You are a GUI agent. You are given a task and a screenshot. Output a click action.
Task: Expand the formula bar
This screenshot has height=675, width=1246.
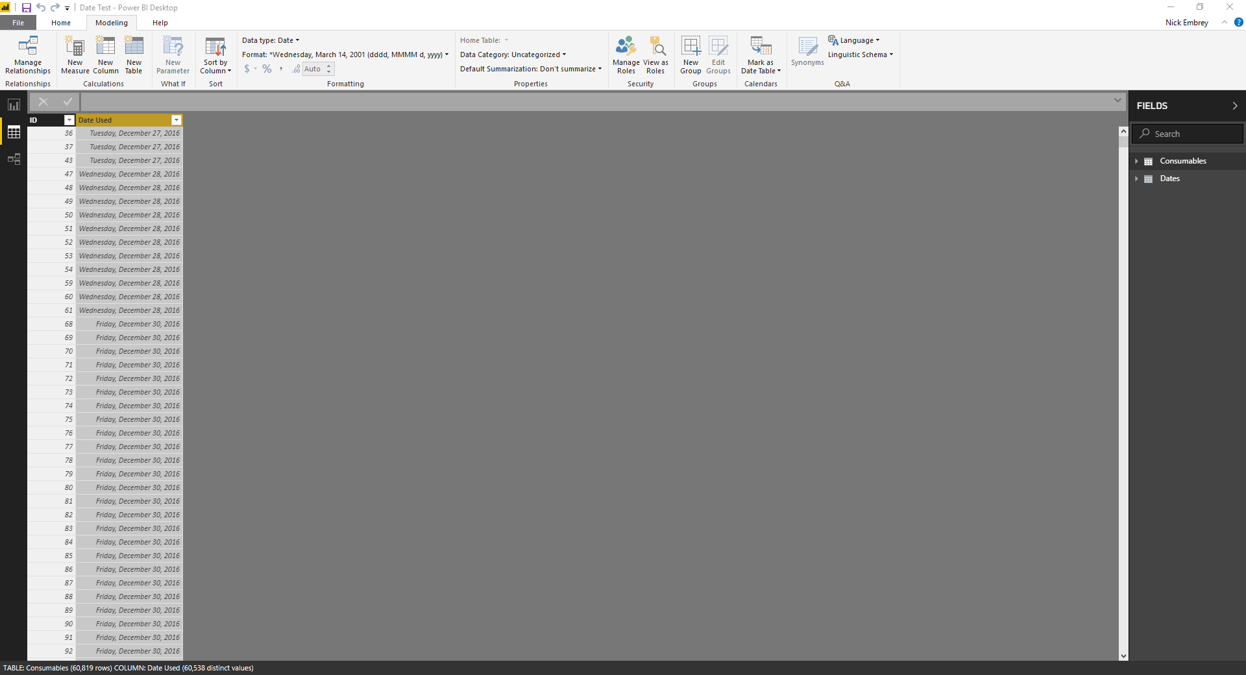tap(1118, 100)
